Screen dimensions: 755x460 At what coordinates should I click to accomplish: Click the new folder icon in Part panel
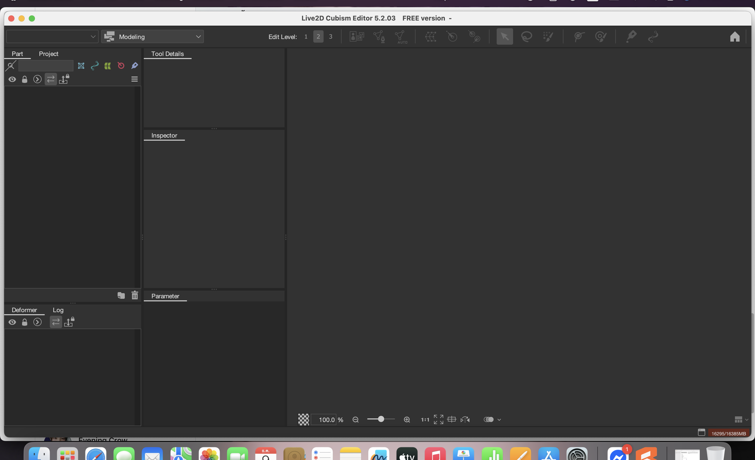coord(121,295)
